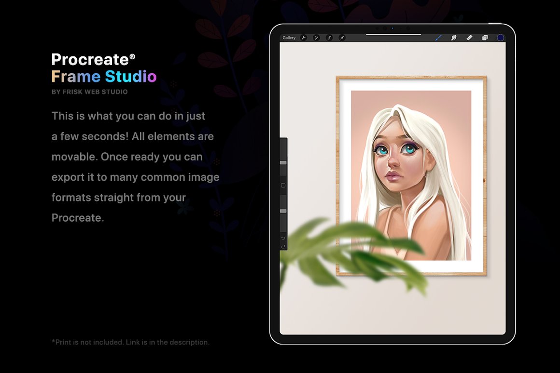Tap the Undo arrow in sidebar
Image resolution: width=560 pixels, height=373 pixels.
(283, 238)
